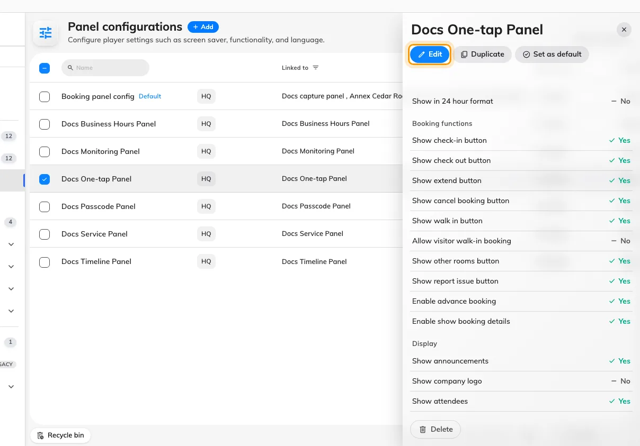Click the Name search field
The height and width of the screenshot is (446, 640).
105,68
